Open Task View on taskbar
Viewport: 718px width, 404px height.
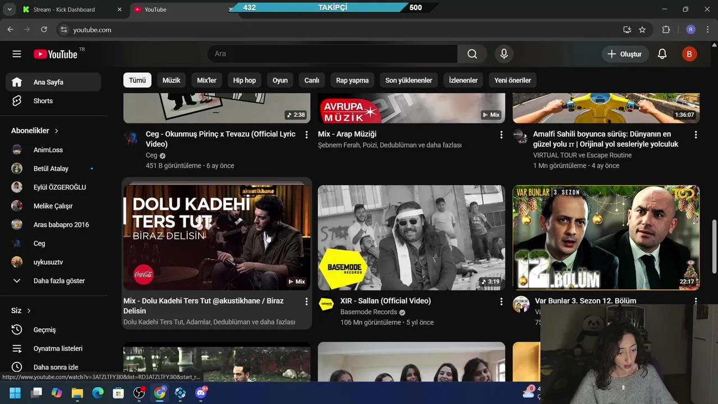click(36, 393)
